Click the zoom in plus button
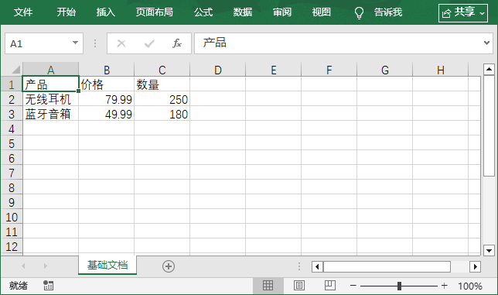498x295 pixels. [x=445, y=286]
